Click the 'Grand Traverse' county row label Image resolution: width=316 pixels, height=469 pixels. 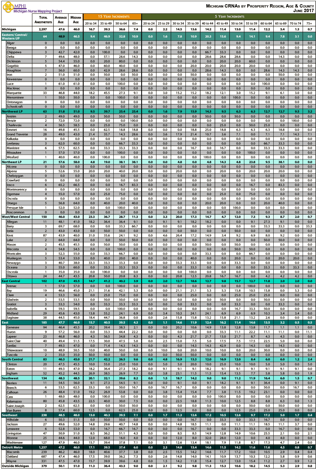(x=17, y=134)
